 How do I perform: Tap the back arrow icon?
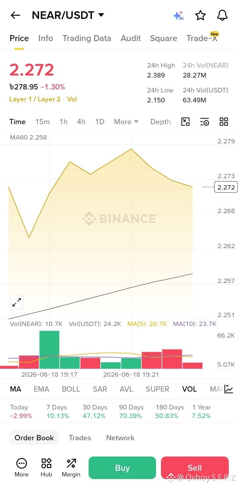(x=16, y=15)
